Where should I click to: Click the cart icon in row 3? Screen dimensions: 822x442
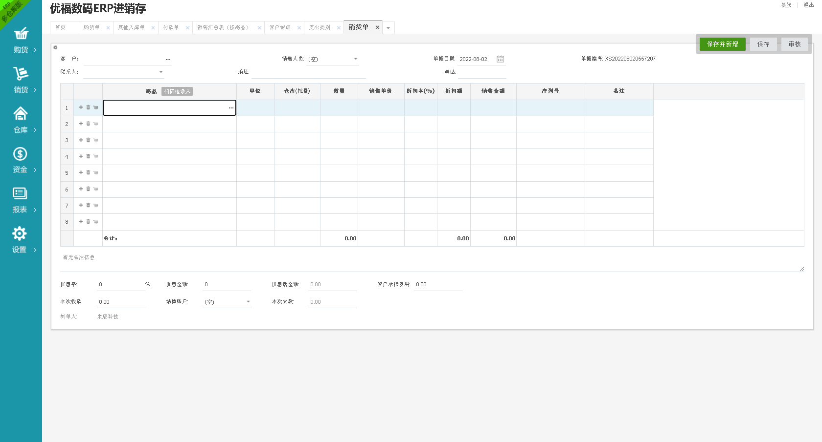pyautogui.click(x=95, y=140)
